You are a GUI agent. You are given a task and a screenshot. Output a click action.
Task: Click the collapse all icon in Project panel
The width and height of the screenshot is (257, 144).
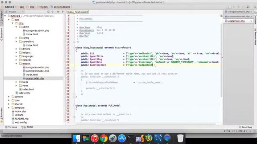pos(53,12)
